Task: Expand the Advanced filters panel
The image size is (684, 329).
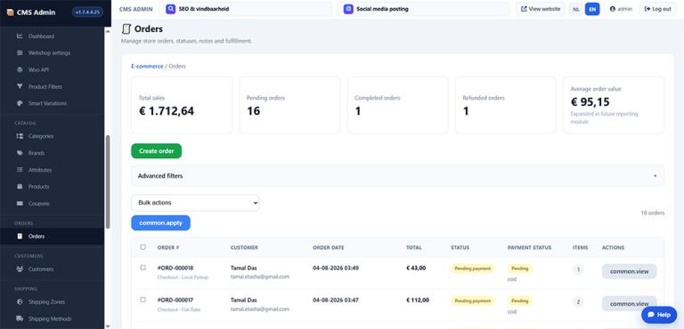Action: click(x=397, y=176)
